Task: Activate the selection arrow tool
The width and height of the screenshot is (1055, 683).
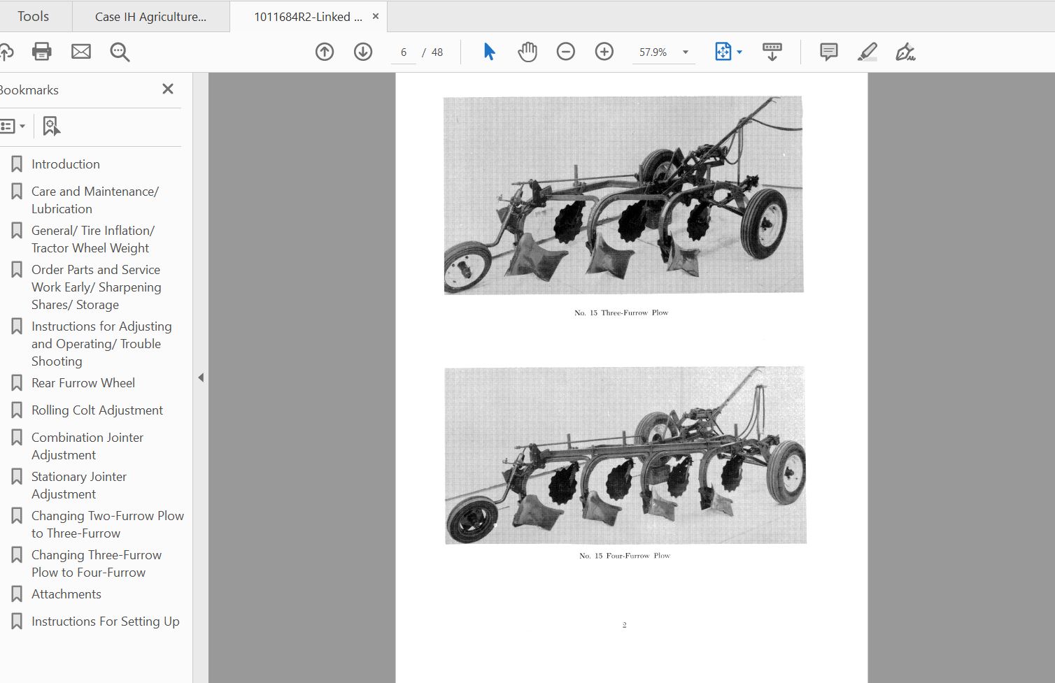Action: (x=489, y=52)
